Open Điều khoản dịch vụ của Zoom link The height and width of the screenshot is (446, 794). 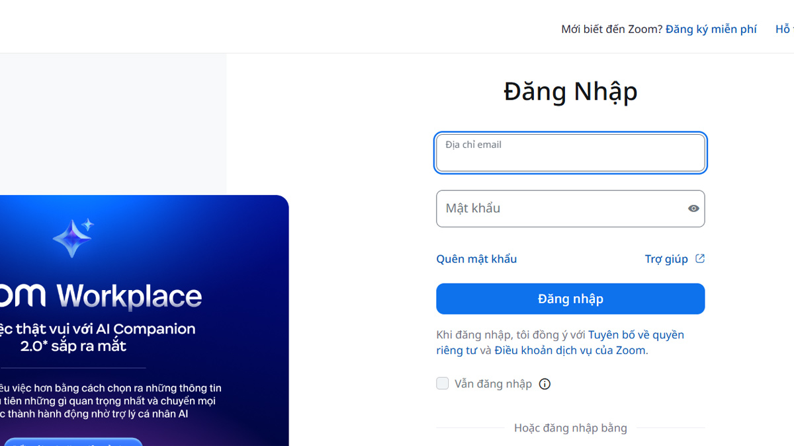(x=570, y=350)
